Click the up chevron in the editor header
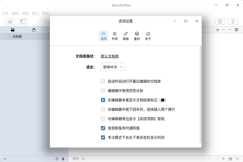 coord(224,30)
